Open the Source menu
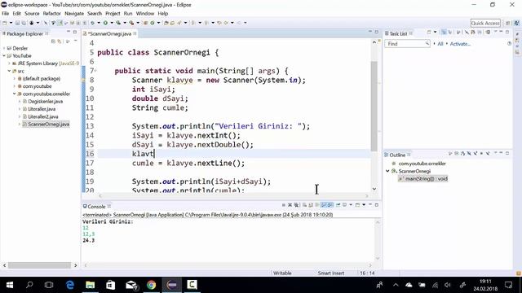 pyautogui.click(x=32, y=14)
